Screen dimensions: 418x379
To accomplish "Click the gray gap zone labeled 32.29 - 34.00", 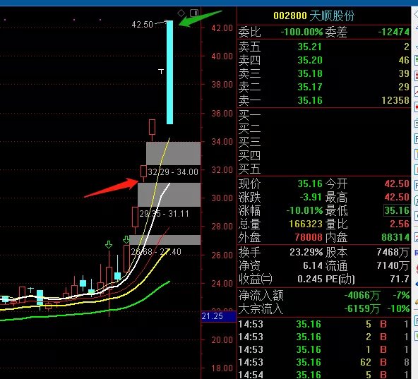I will (x=173, y=153).
